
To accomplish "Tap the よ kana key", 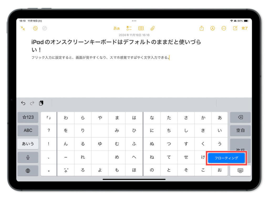I will [x=100, y=170].
